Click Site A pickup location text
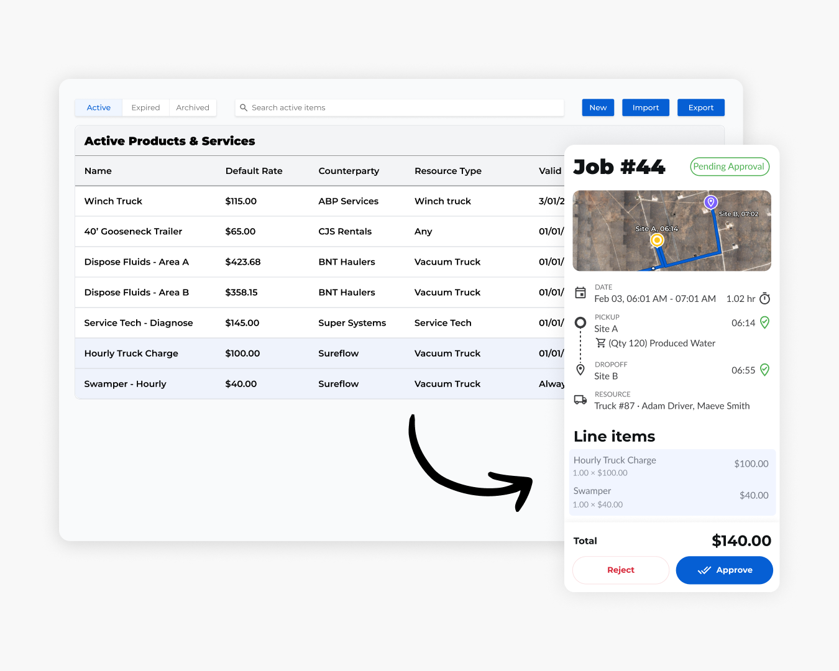This screenshot has height=671, width=839. (606, 329)
